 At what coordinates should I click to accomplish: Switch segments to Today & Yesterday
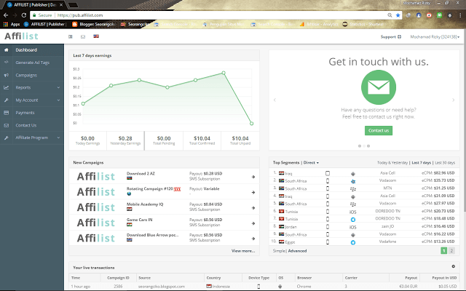tap(393, 162)
